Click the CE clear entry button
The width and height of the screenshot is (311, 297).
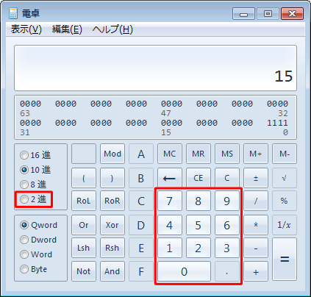click(x=199, y=178)
